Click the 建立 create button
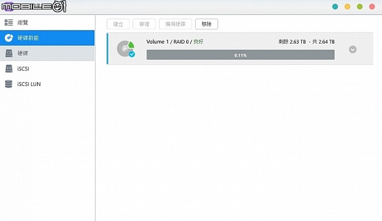This screenshot has width=382, height=221. [x=118, y=24]
